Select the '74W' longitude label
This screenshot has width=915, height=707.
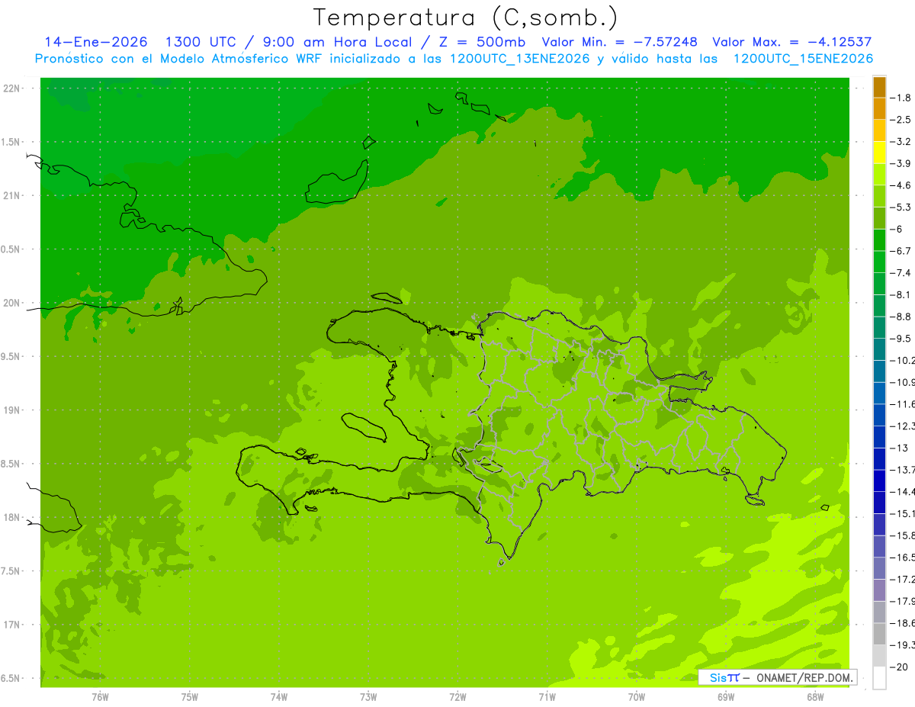pyautogui.click(x=279, y=696)
